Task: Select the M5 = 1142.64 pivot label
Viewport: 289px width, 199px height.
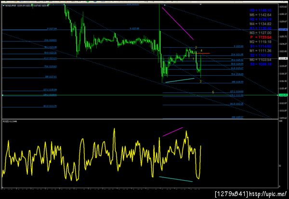Action: 261,15
